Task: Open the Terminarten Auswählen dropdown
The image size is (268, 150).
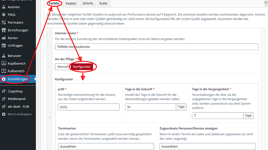Action: click(x=106, y=147)
